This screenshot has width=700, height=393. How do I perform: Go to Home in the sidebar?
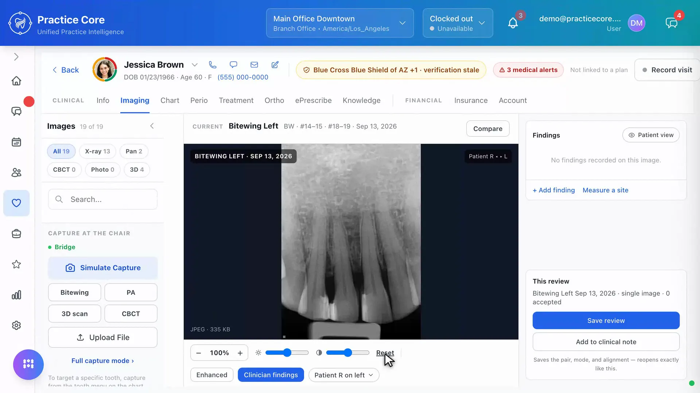point(16,81)
